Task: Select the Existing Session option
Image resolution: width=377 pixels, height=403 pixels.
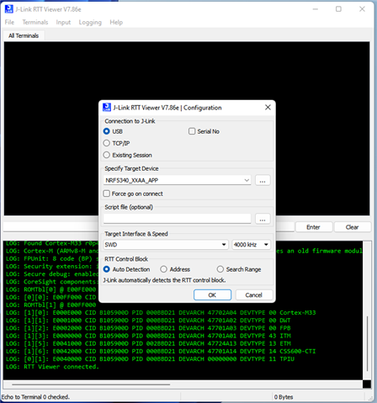Action: click(x=106, y=155)
